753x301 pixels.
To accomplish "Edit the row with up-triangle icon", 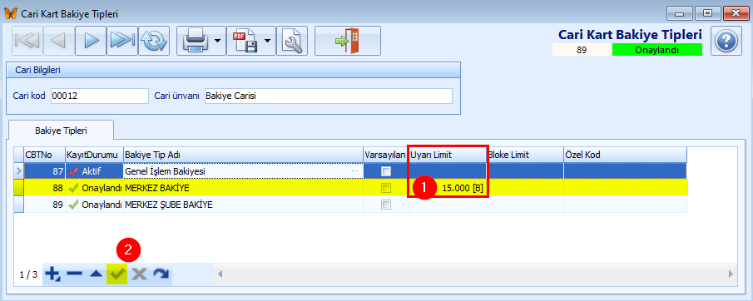I will click(96, 274).
